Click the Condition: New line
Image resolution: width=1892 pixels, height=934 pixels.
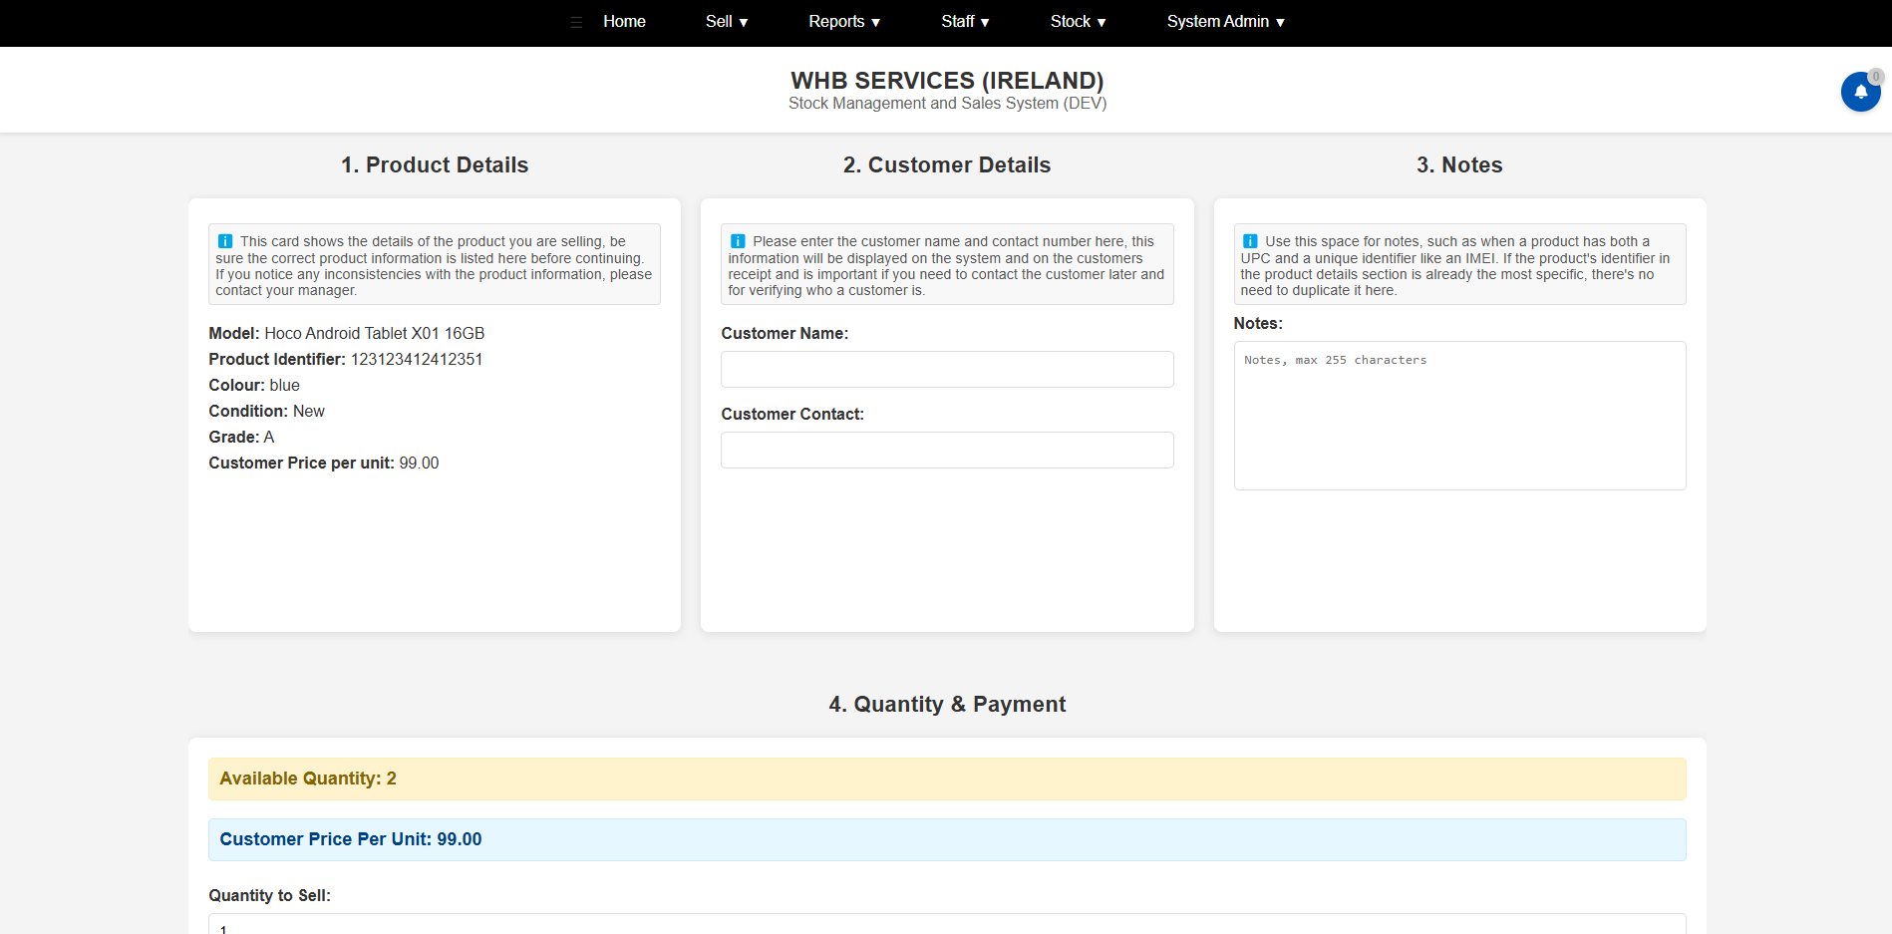[266, 411]
